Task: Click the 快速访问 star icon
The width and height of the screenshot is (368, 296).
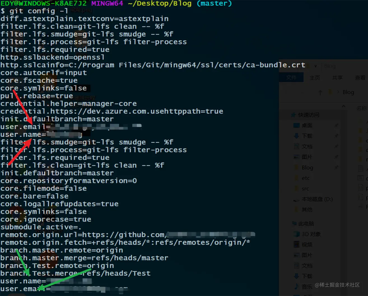Action: click(294, 115)
